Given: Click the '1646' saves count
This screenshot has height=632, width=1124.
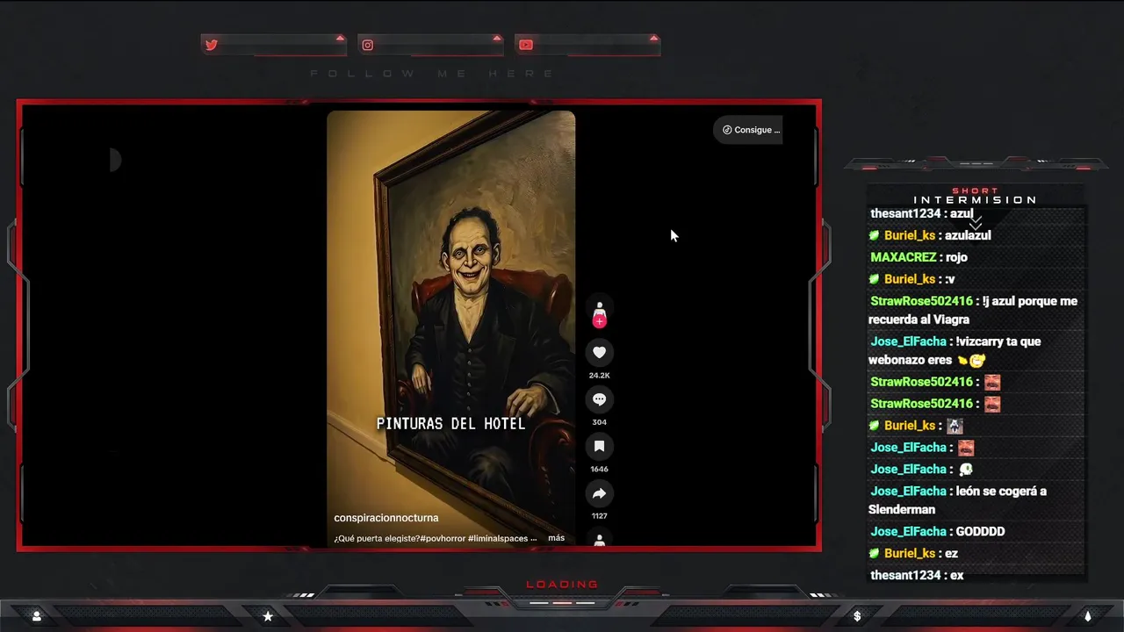Looking at the screenshot, I should tap(599, 470).
